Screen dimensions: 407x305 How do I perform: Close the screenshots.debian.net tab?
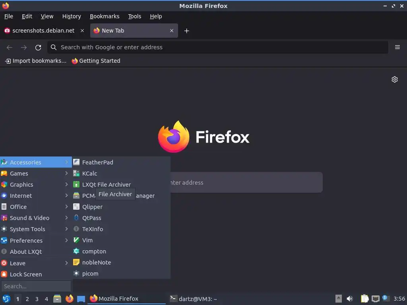pyautogui.click(x=82, y=31)
